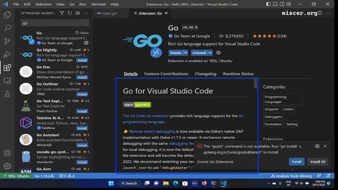The image size is (338, 190).
Task: Click the slack gophers badge
Action: point(137,104)
